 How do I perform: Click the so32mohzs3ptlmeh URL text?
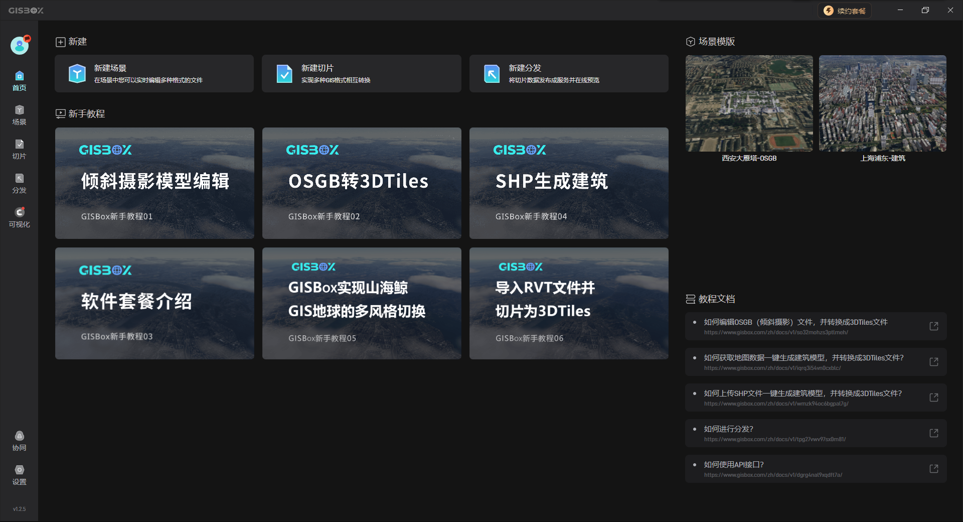click(776, 332)
